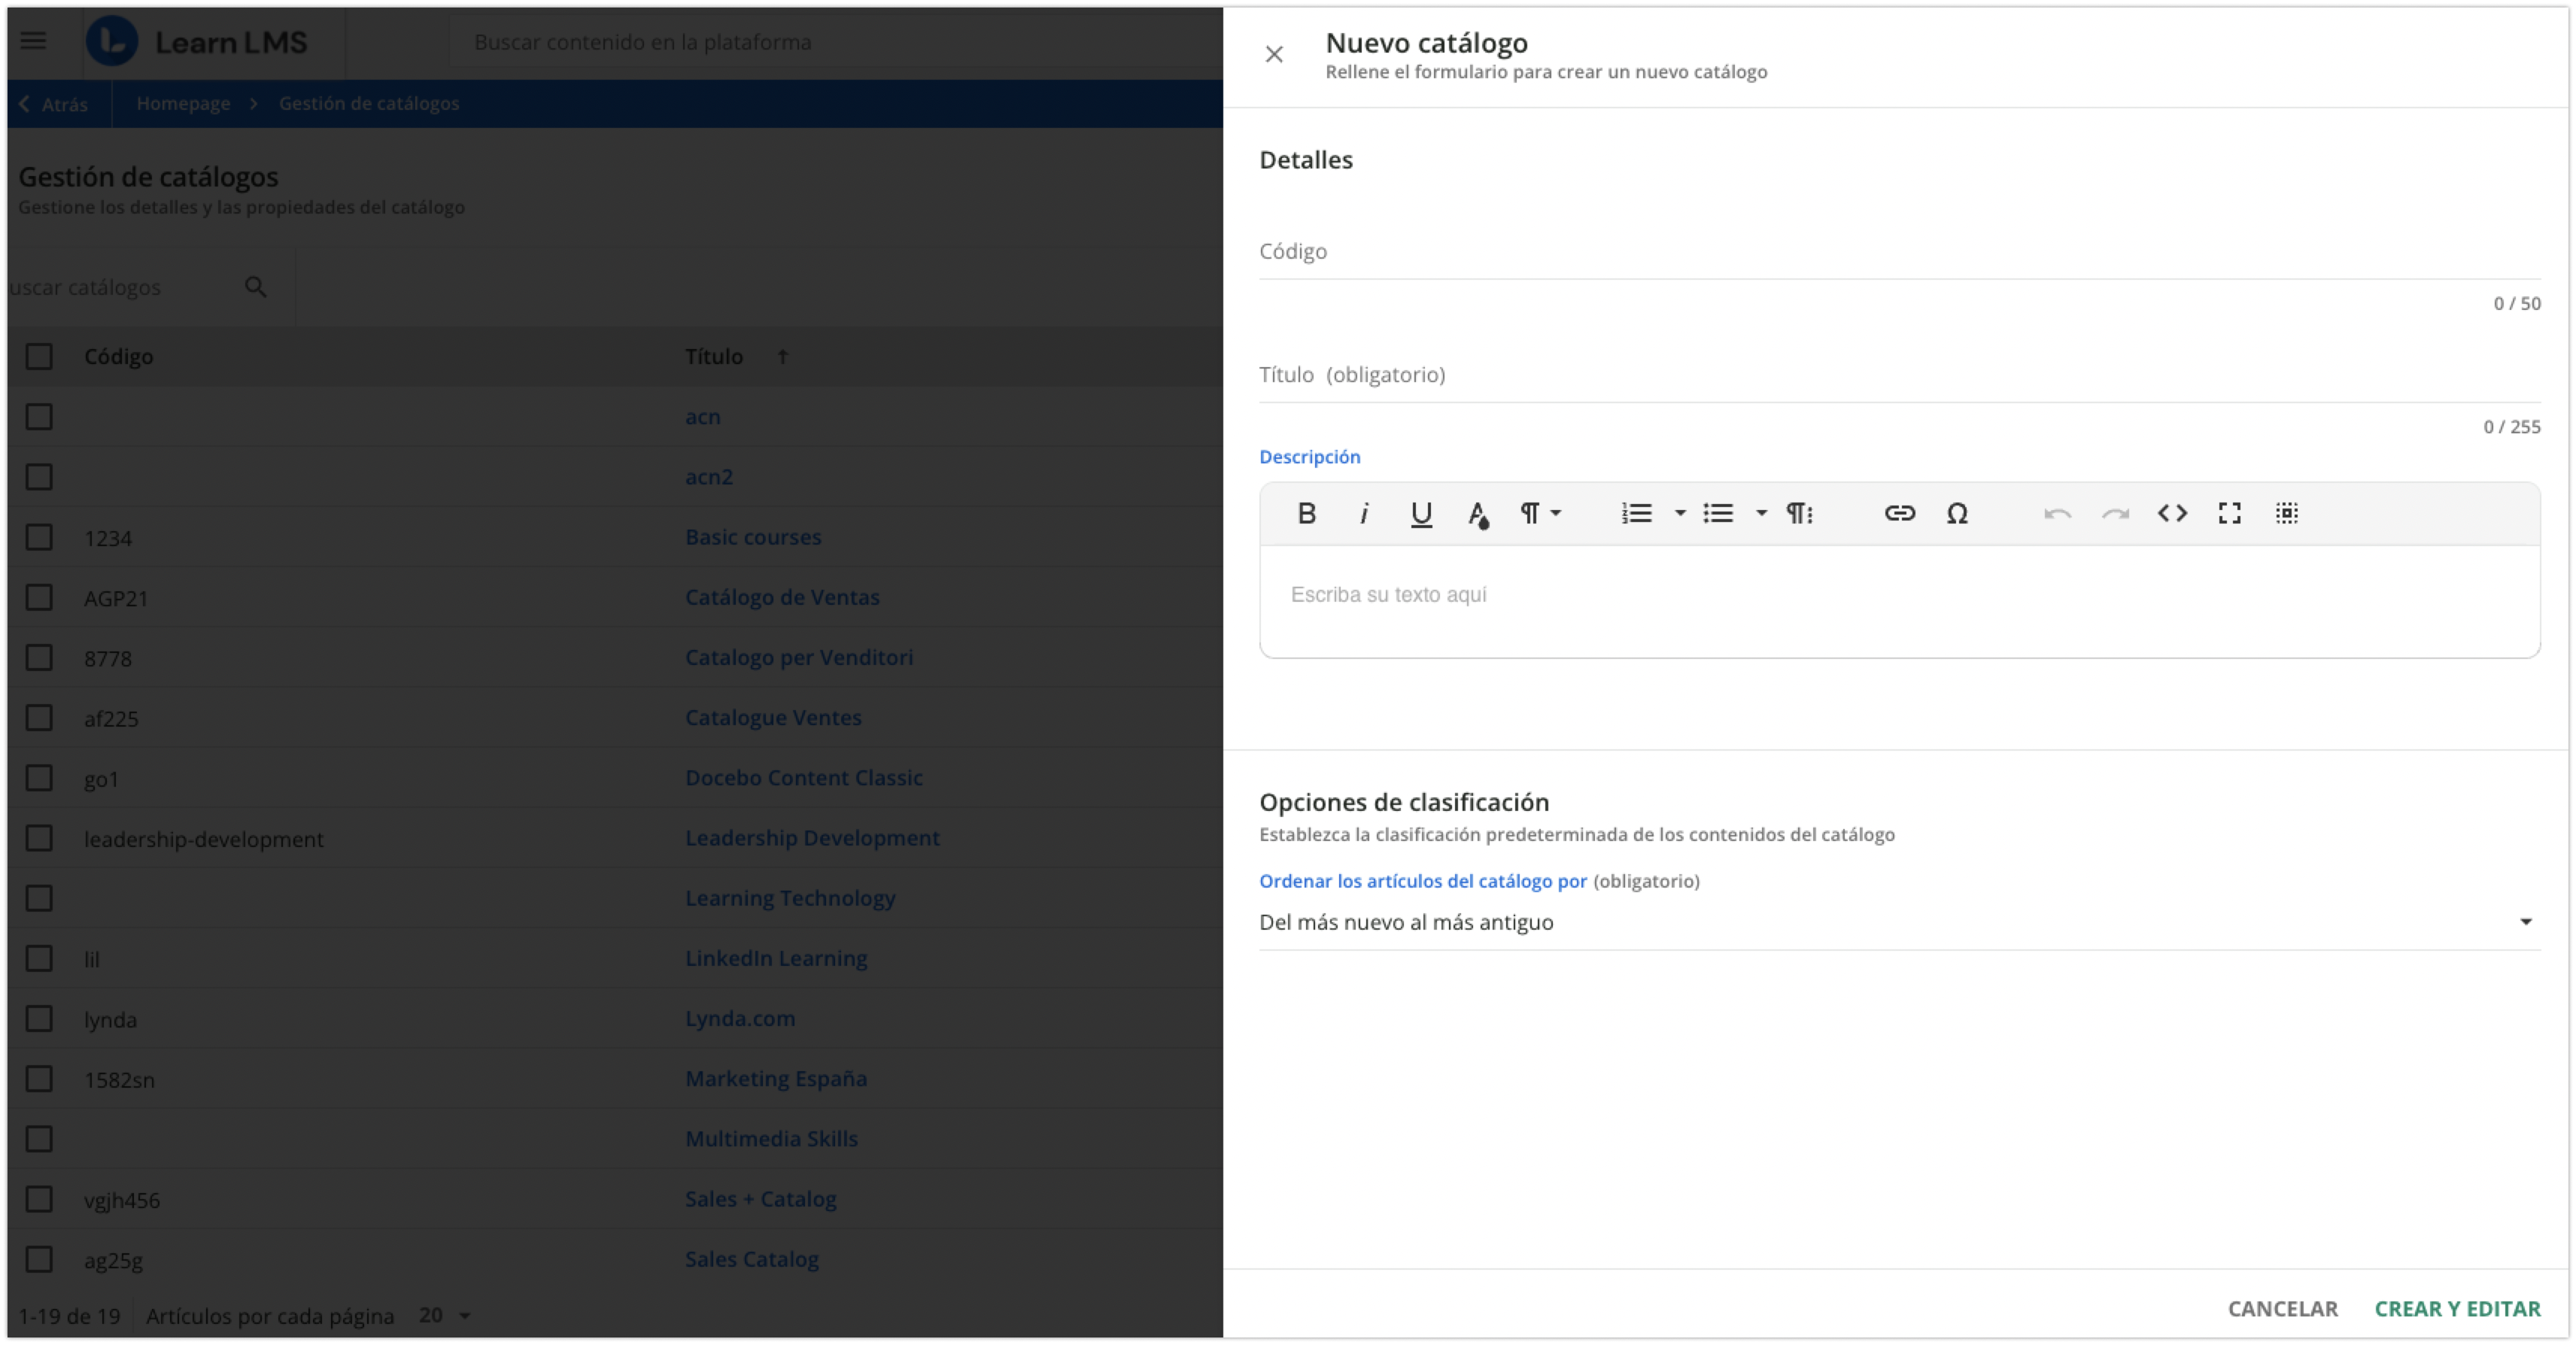Insert a link using the link icon

coord(1899,513)
